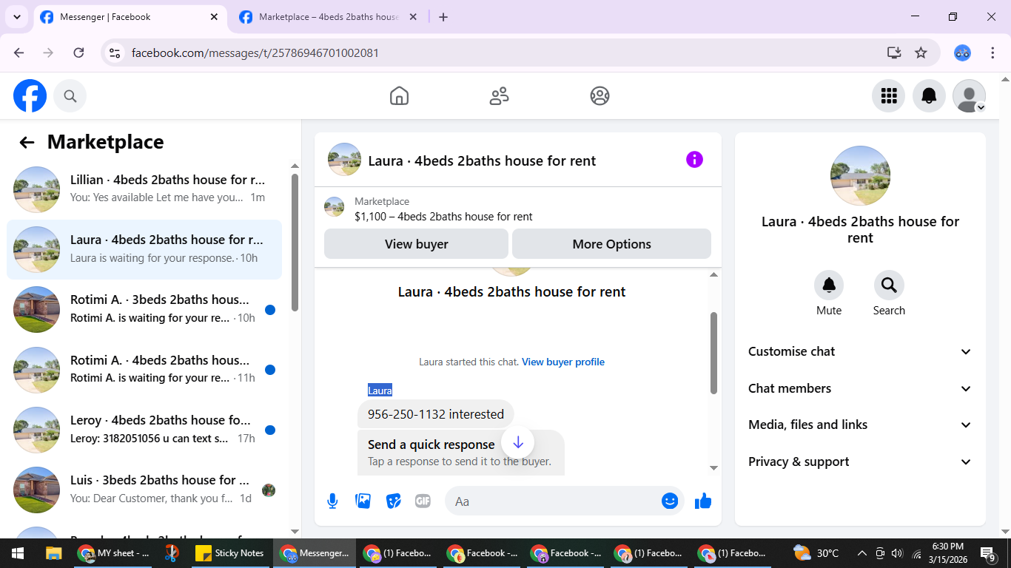Click the 956-250-1132 interested message
The image size is (1011, 568).
(x=436, y=414)
